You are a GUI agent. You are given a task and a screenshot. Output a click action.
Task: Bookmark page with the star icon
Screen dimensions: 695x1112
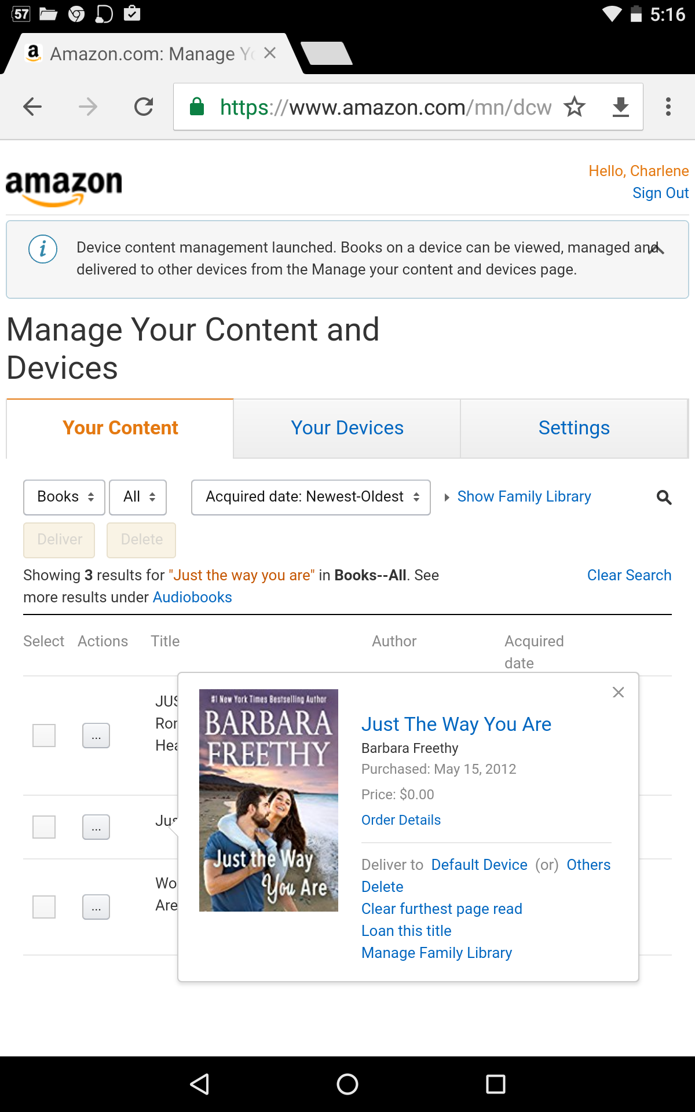(575, 107)
